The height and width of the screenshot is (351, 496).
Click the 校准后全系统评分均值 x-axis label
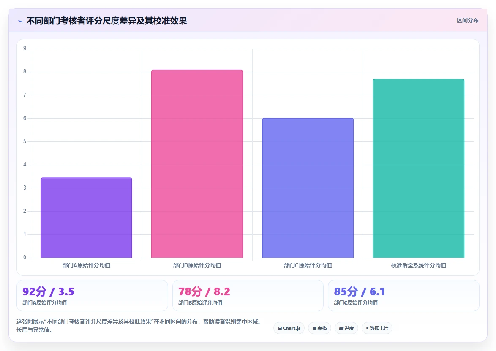419,265
